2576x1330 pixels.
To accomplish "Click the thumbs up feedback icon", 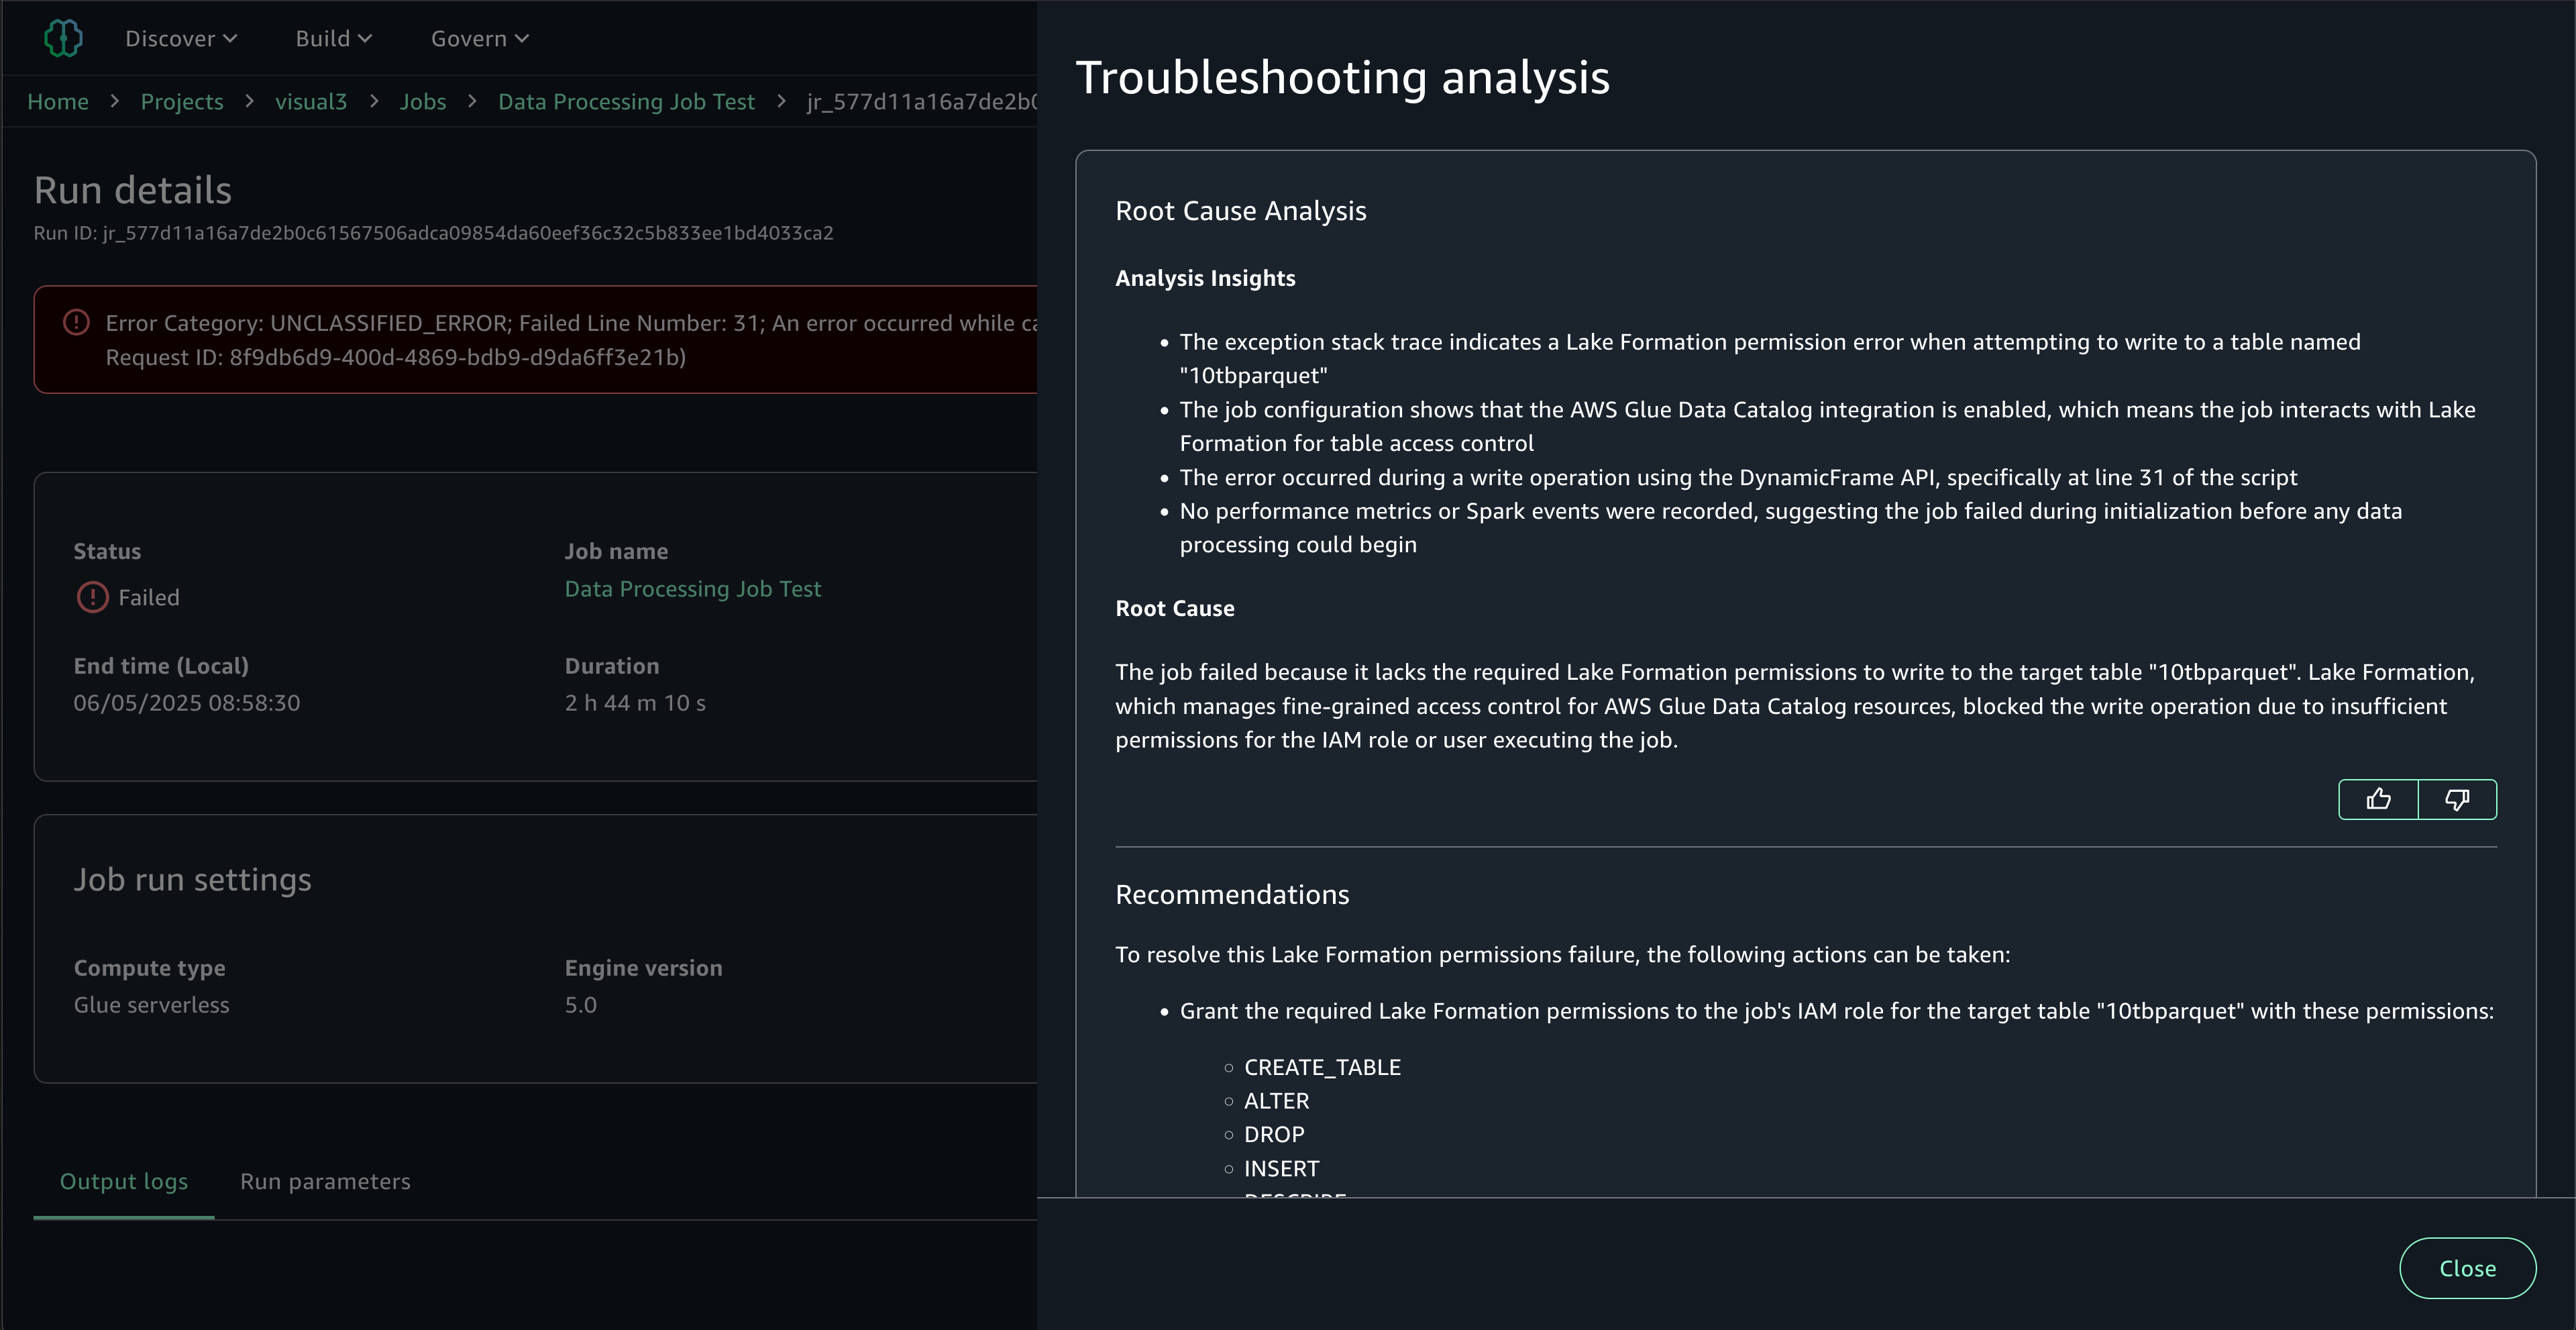I will tap(2378, 799).
